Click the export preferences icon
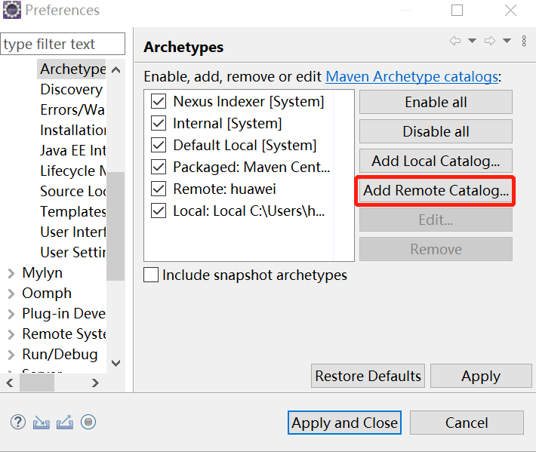Screen dimensions: 536x452 [x=65, y=423]
